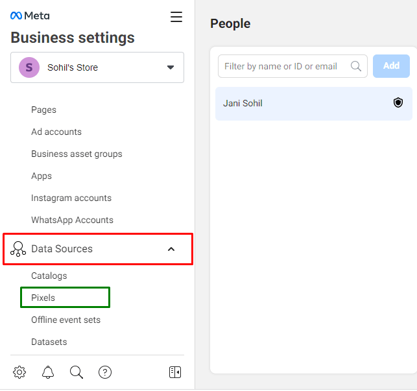Collapse the Data Sources chevron
The image size is (417, 391).
(171, 249)
